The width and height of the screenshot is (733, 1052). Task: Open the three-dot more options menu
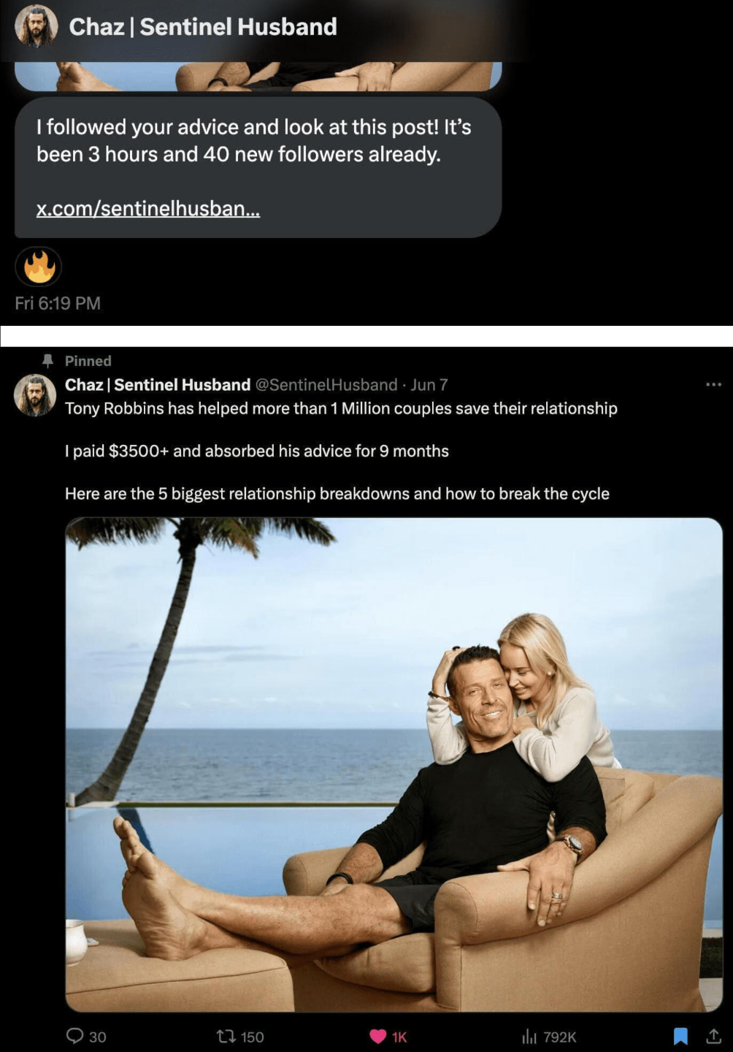tap(713, 384)
